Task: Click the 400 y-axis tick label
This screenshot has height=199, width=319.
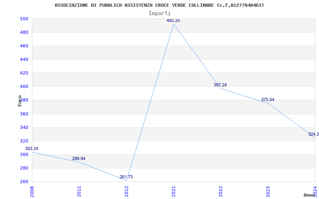Action: 24,87
